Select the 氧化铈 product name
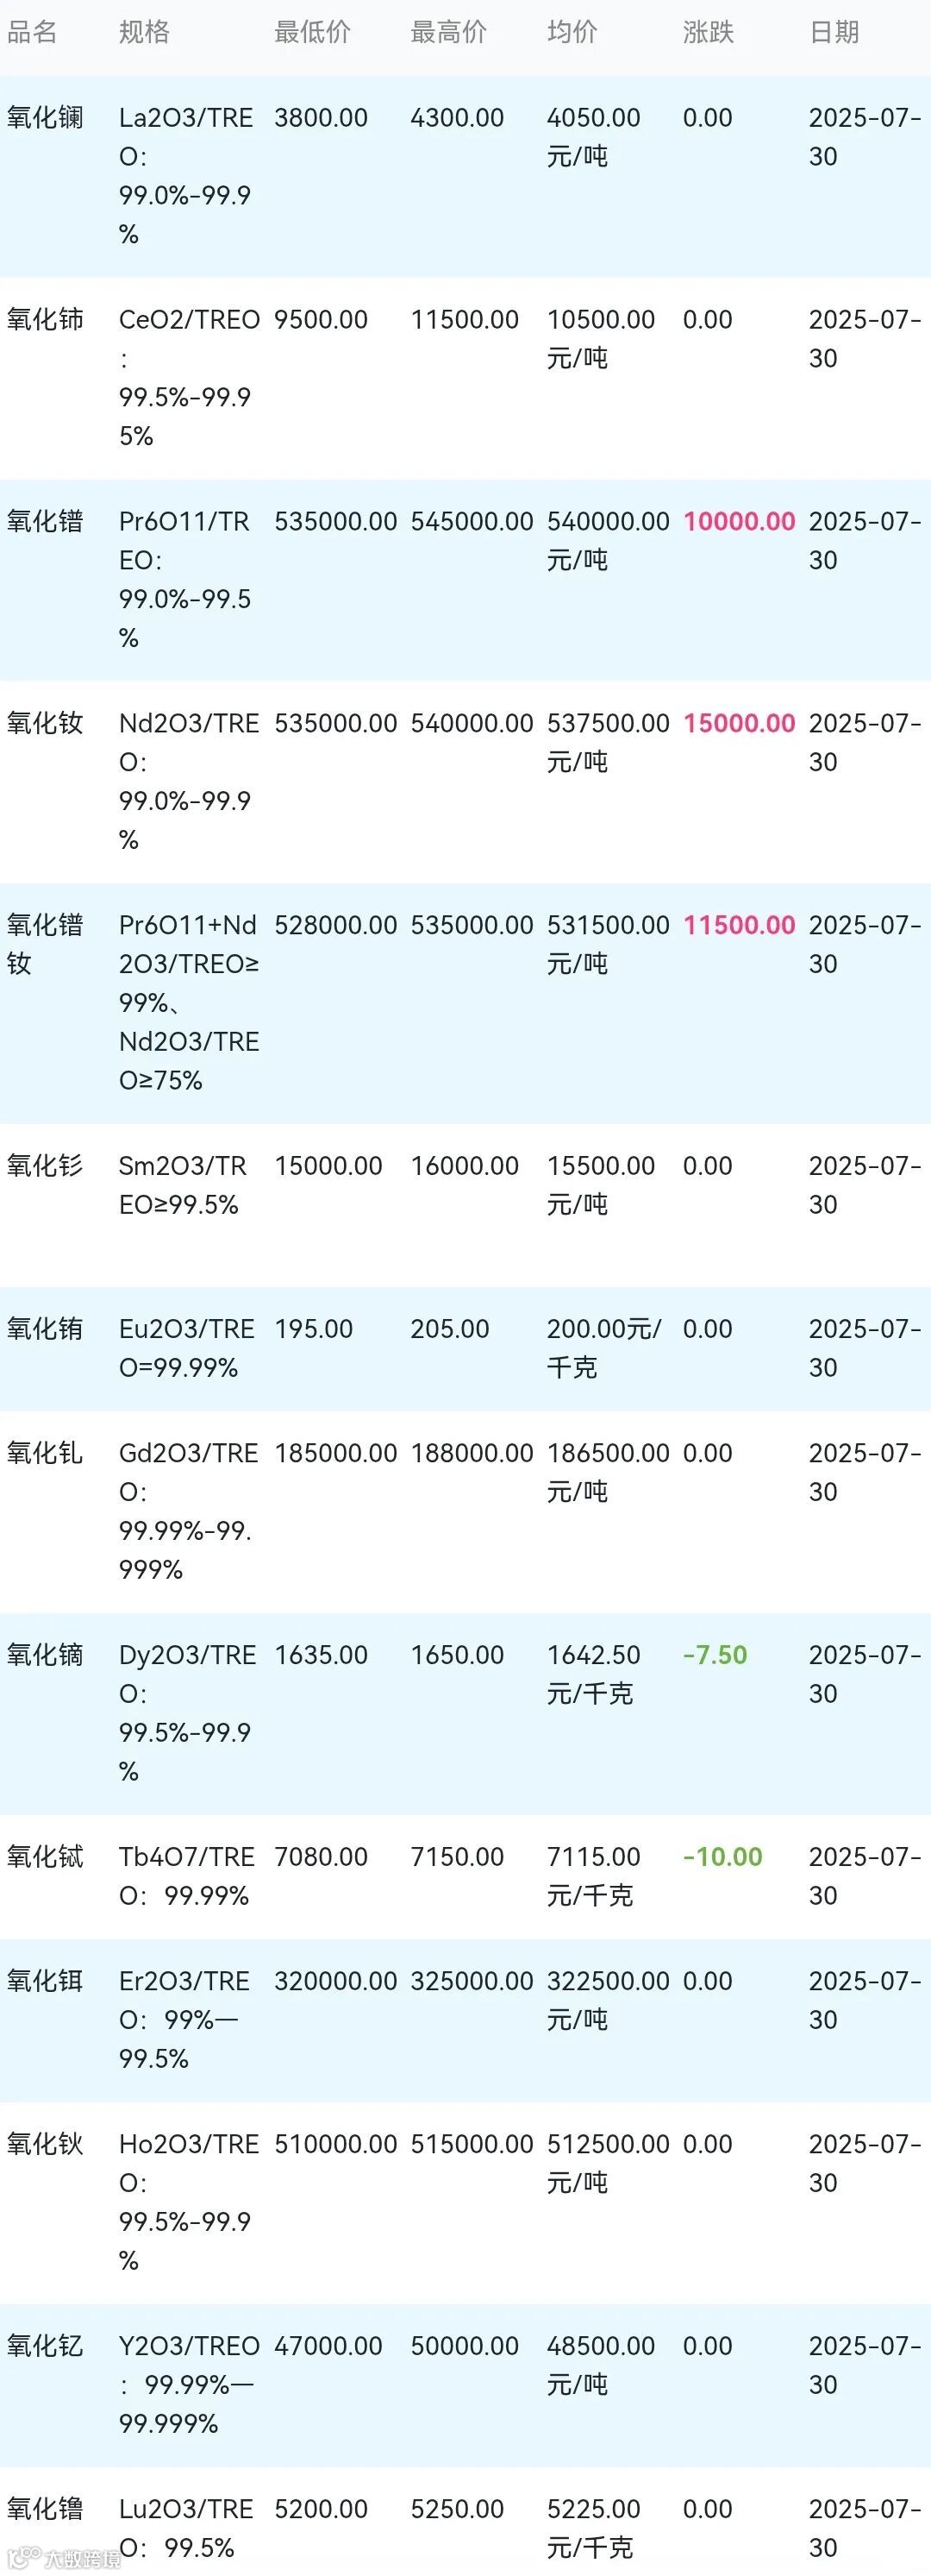This screenshot has height=2576, width=931. (45, 320)
